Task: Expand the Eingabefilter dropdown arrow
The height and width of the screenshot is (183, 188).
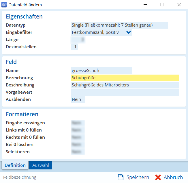Action: point(129,32)
